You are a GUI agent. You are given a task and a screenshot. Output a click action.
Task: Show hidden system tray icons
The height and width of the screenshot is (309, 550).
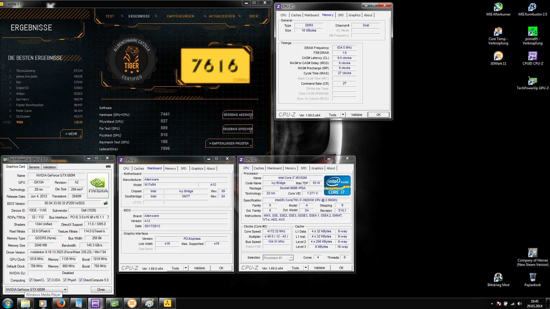pos(492,304)
